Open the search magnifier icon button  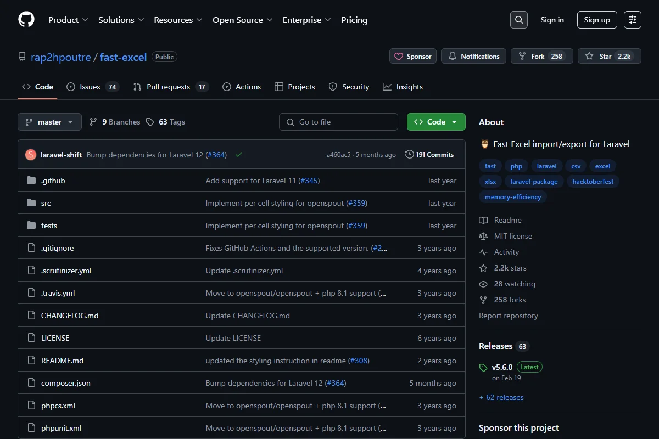[x=519, y=20]
